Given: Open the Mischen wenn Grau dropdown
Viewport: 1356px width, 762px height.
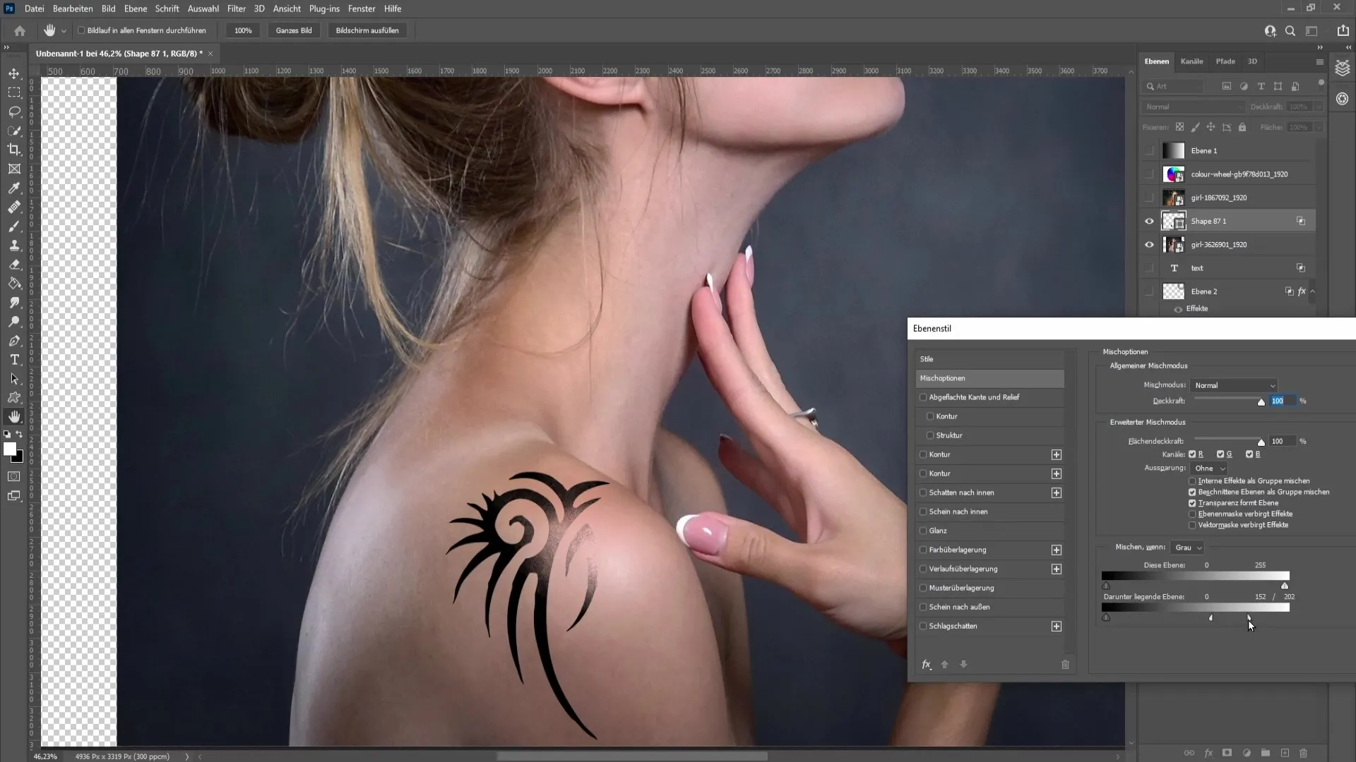Looking at the screenshot, I should (x=1188, y=548).
